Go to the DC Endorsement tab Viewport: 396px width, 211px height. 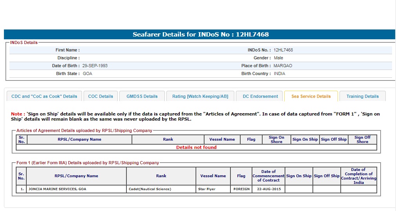(x=260, y=96)
